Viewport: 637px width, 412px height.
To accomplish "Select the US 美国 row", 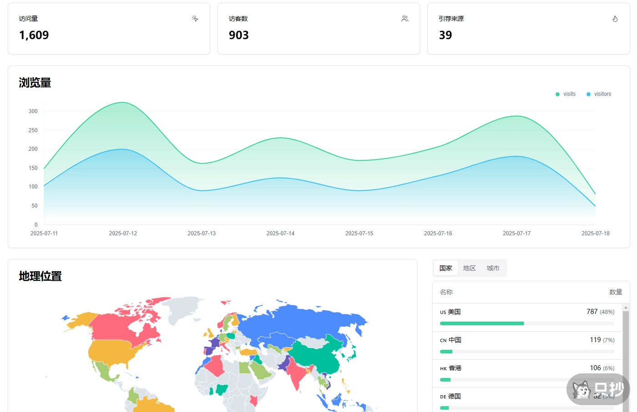I will 527,312.
